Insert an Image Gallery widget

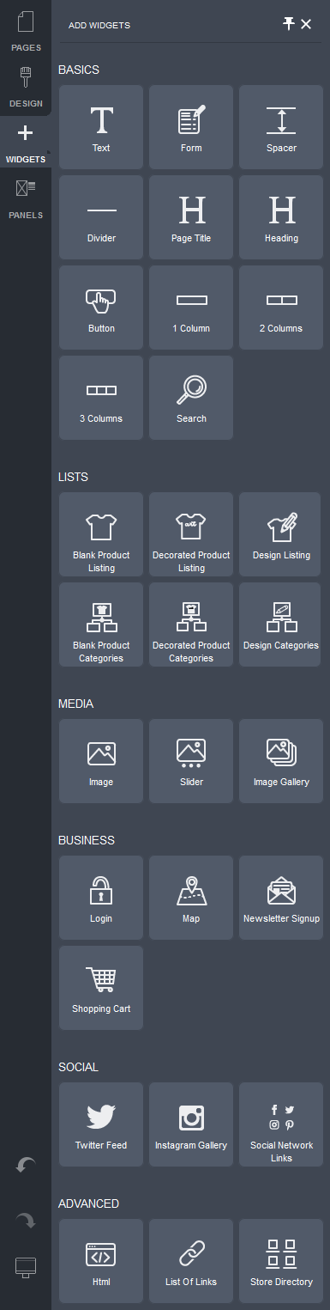tap(281, 761)
